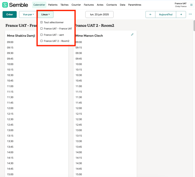The height and width of the screenshot is (177, 195).
Task: Navigate to Paramètres in the top menu
Action: point(134,5)
